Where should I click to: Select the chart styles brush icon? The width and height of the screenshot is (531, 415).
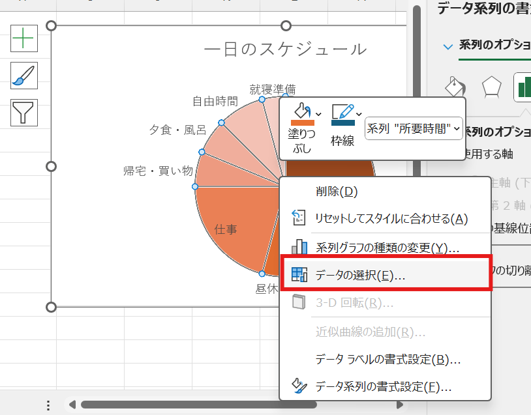(x=24, y=76)
